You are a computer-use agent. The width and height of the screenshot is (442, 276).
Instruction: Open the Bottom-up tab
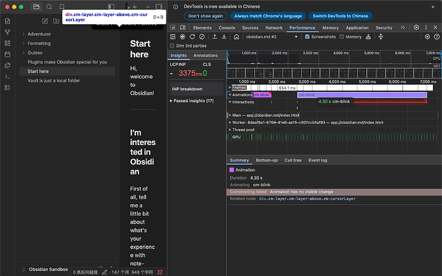(266, 160)
